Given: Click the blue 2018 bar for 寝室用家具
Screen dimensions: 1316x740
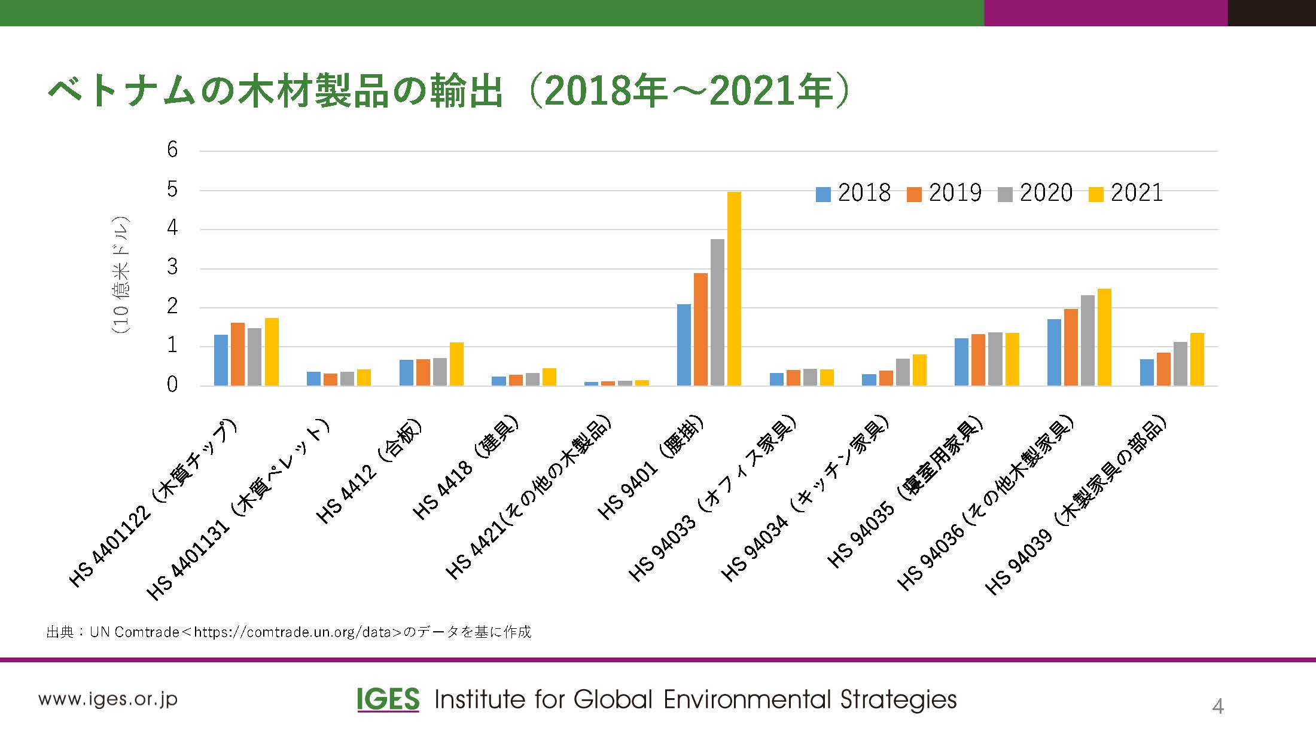Looking at the screenshot, I should coord(961,362).
